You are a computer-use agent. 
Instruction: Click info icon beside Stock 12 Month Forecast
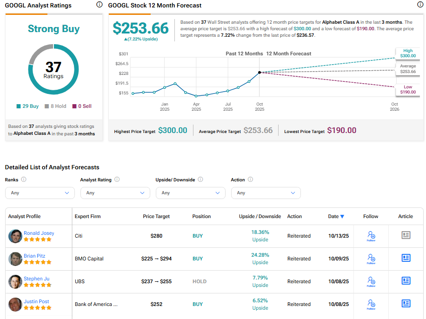click(x=420, y=5)
